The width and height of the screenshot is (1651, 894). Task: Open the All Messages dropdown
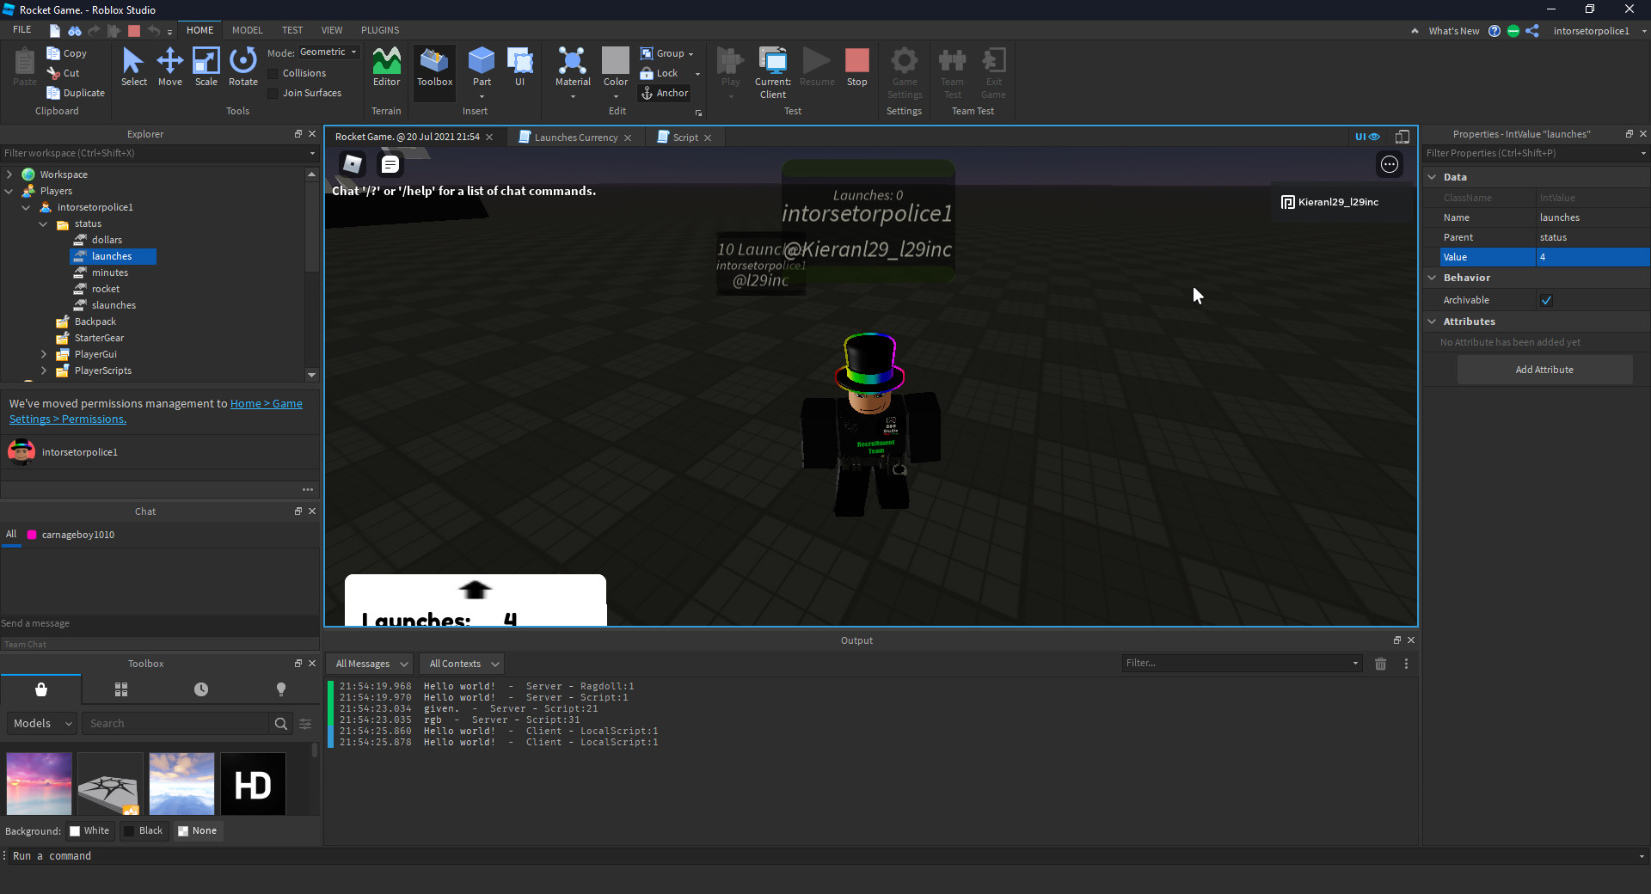(x=371, y=664)
